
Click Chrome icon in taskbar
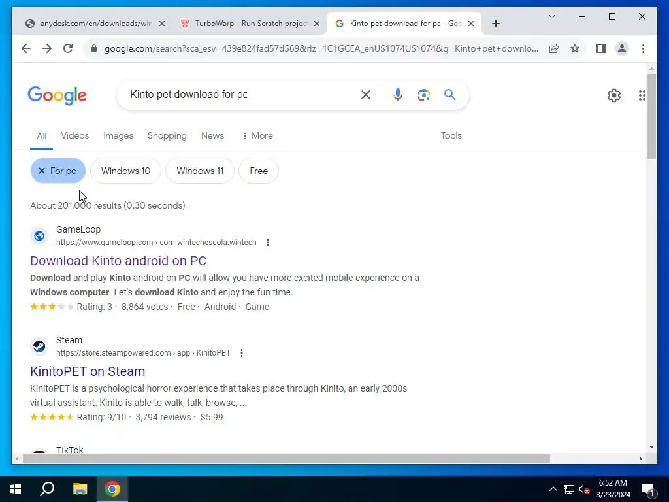click(112, 489)
